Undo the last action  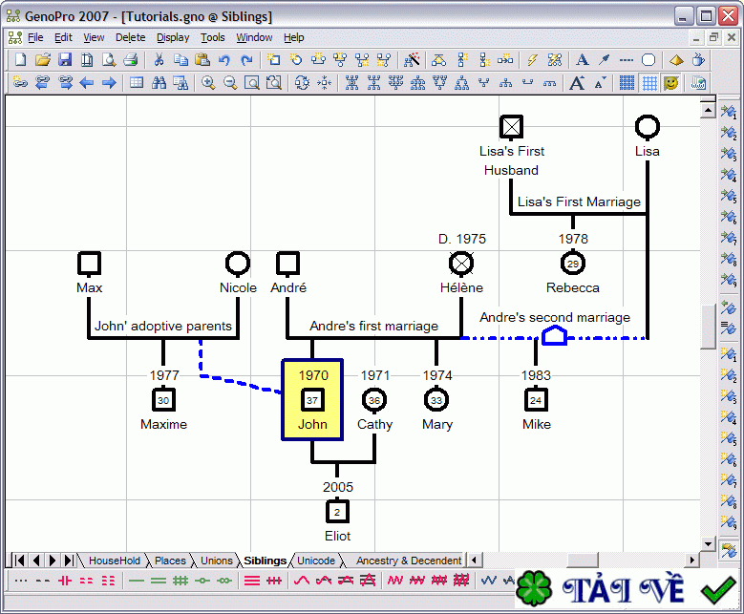(224, 60)
